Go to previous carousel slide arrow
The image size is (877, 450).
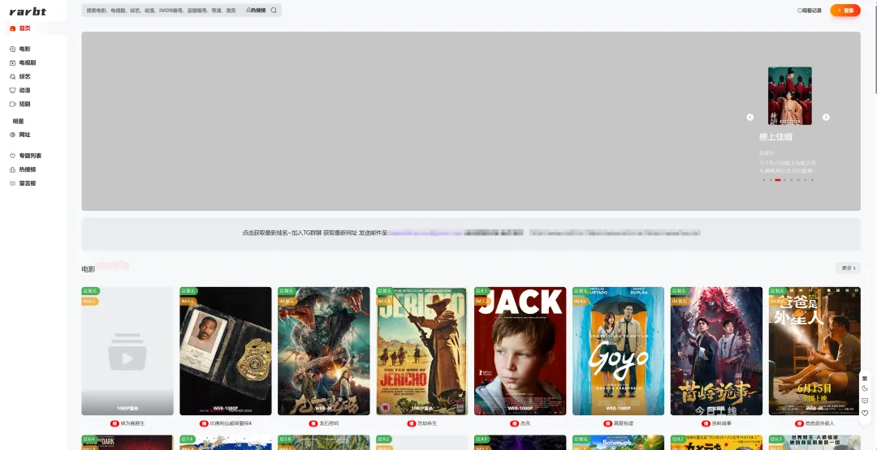(750, 118)
